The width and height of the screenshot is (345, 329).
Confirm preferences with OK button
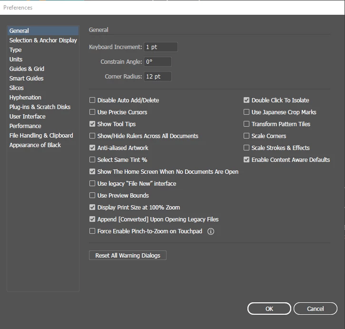click(x=269, y=309)
